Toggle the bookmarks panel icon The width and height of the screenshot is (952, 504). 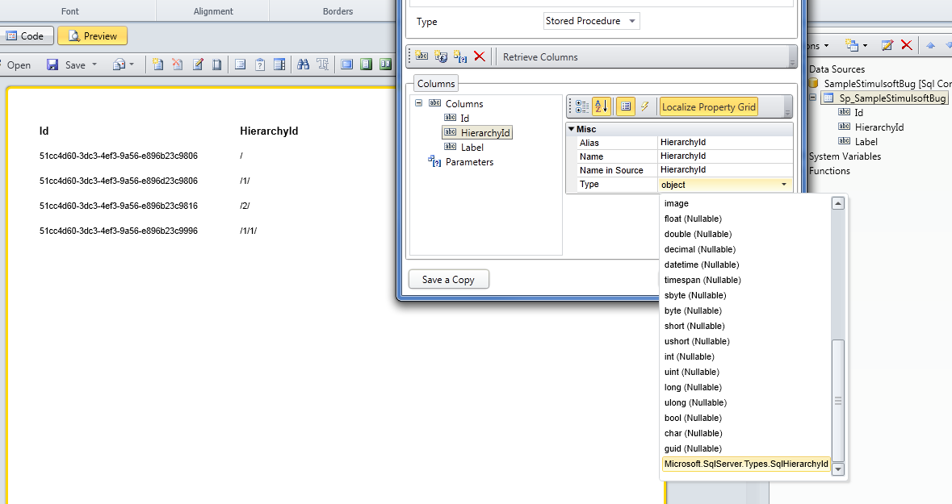[240, 65]
